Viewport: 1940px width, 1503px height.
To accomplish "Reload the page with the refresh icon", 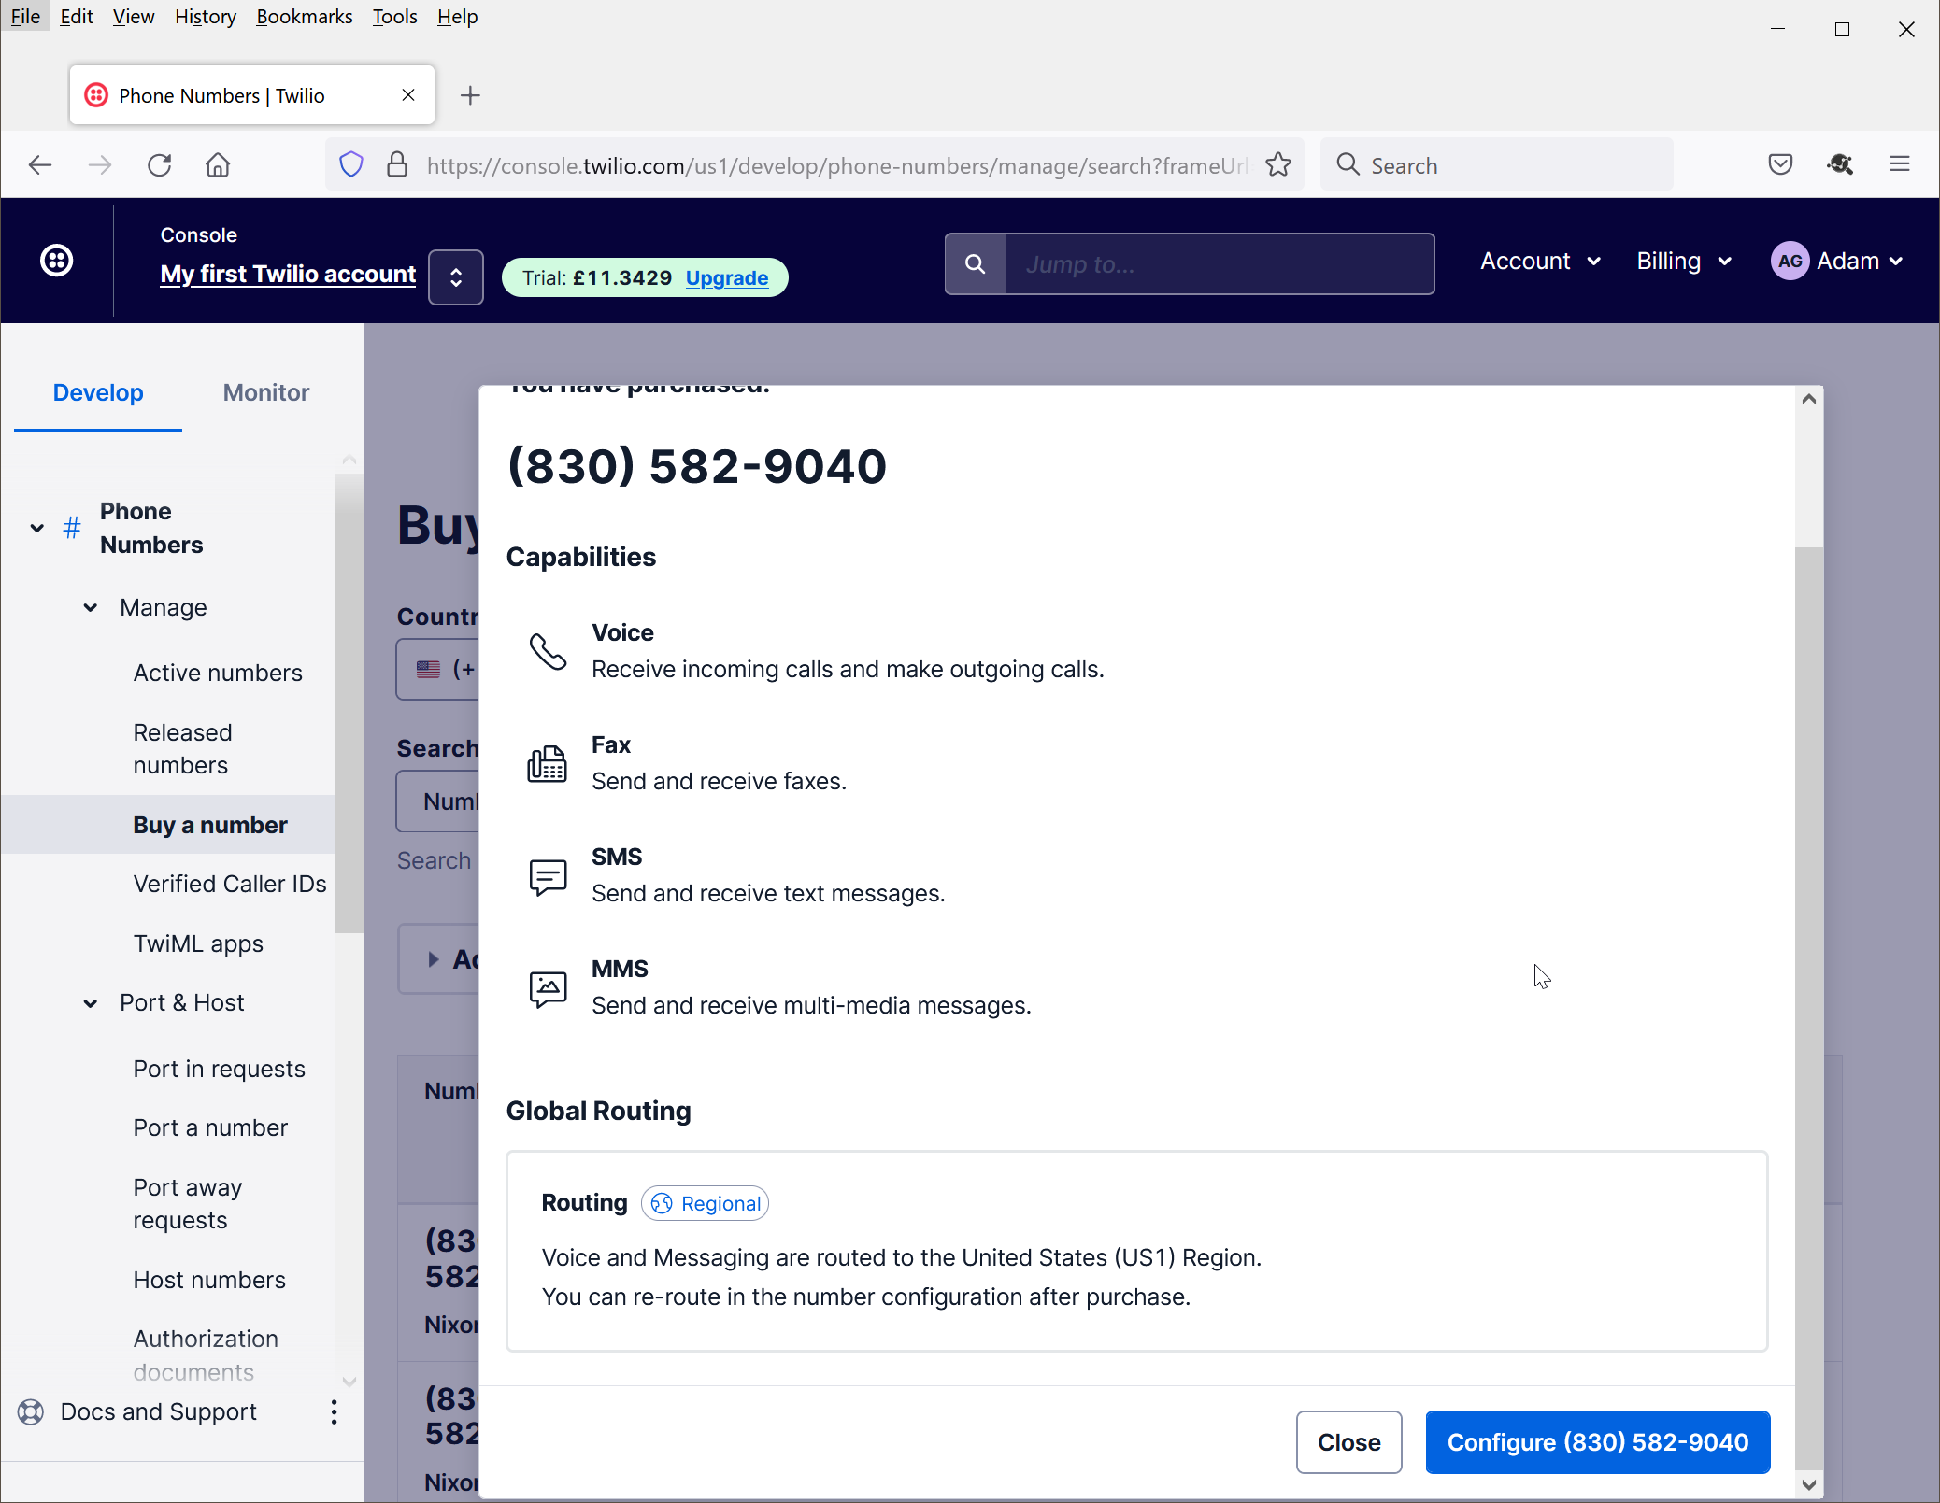I will 160,165.
